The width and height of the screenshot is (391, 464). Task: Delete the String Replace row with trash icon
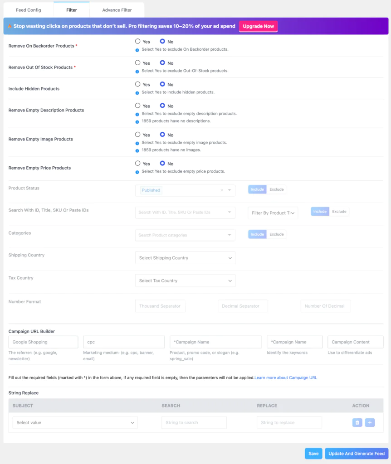(x=357, y=423)
